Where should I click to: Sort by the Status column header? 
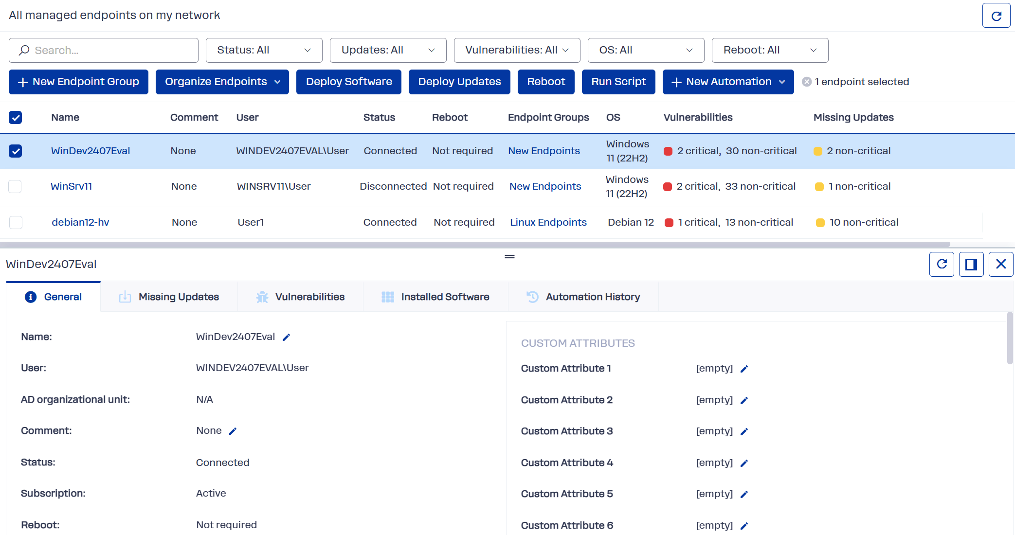[x=379, y=117]
